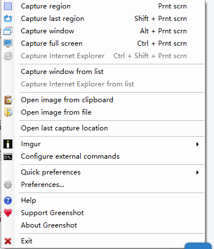Click the 'Ctrl + Shift + Prnt scrn' text
Image resolution: width=214 pixels, height=249 pixels.
(x=150, y=56)
